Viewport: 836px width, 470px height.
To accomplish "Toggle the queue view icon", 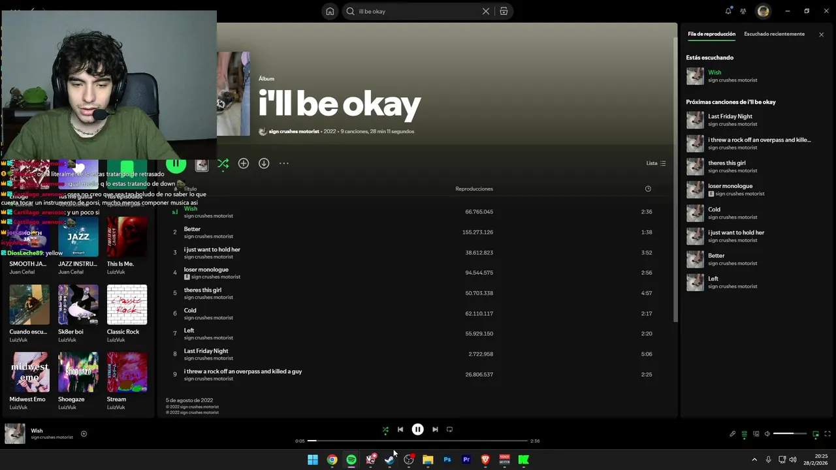I will [744, 434].
